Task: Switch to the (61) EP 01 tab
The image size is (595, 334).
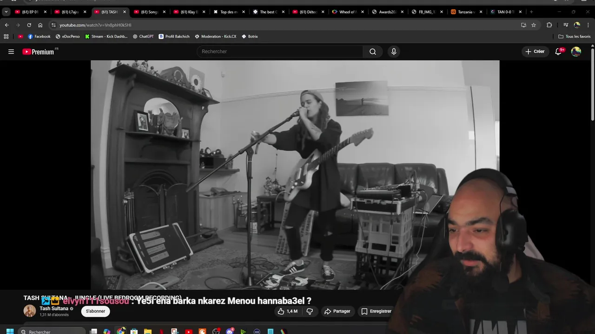Action: tap(30, 12)
